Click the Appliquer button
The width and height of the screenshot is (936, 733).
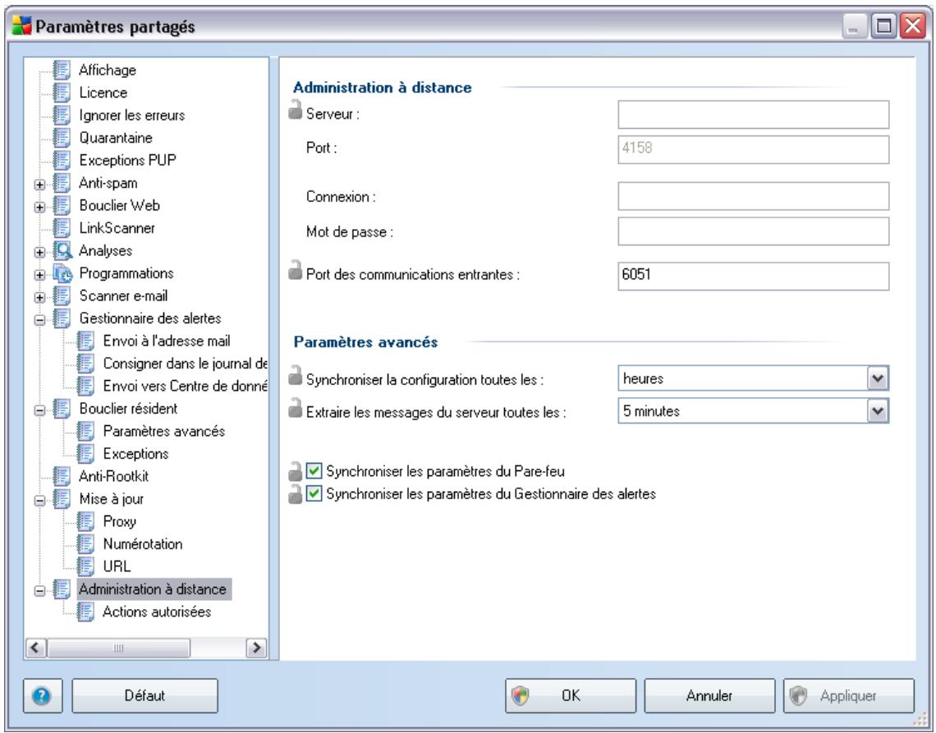[849, 695]
